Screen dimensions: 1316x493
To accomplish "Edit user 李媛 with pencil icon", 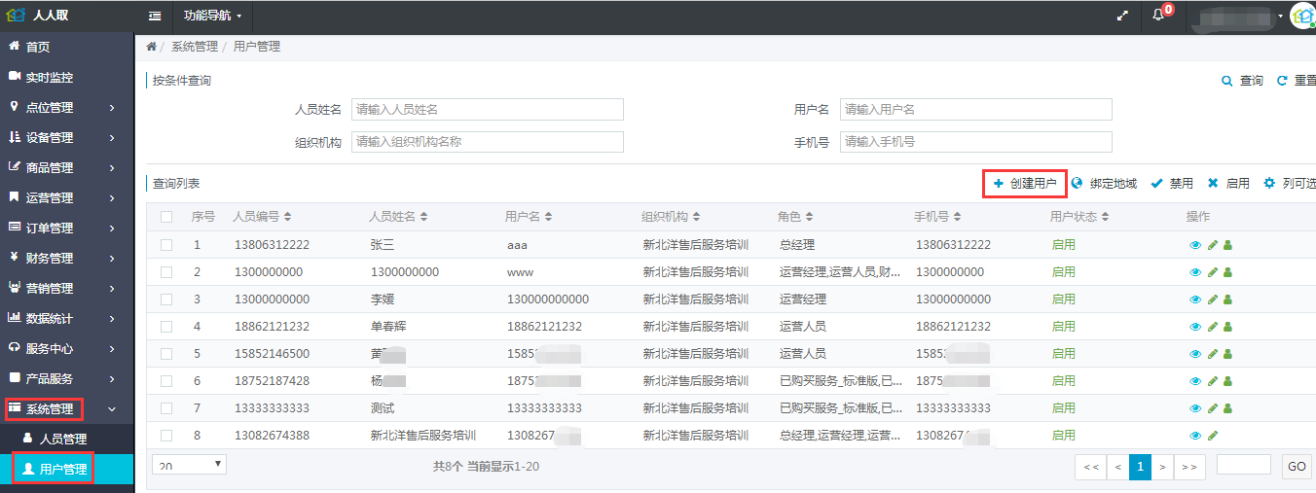I will click(x=1212, y=299).
